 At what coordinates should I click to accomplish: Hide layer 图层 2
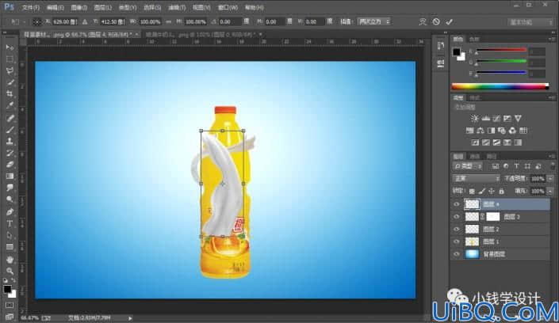(457, 230)
